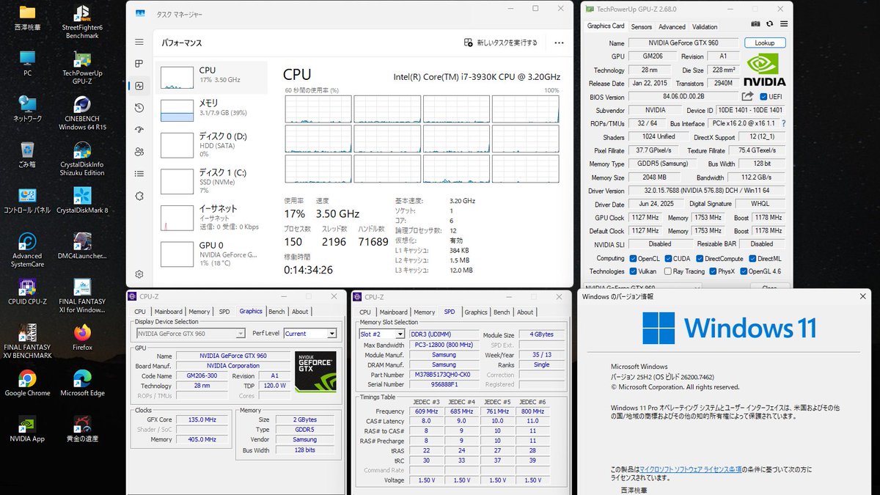Click GPU-Z BIOS export share icon
The height and width of the screenshot is (495, 880).
(747, 97)
